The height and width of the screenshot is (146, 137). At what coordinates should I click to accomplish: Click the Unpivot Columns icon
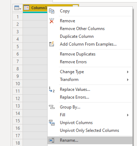[52, 123]
